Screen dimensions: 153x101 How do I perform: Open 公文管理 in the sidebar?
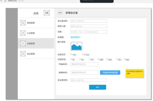(x=36, y=33)
